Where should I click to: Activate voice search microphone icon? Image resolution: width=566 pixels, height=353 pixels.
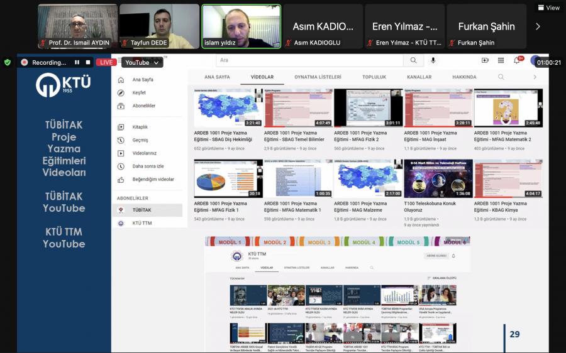point(433,60)
